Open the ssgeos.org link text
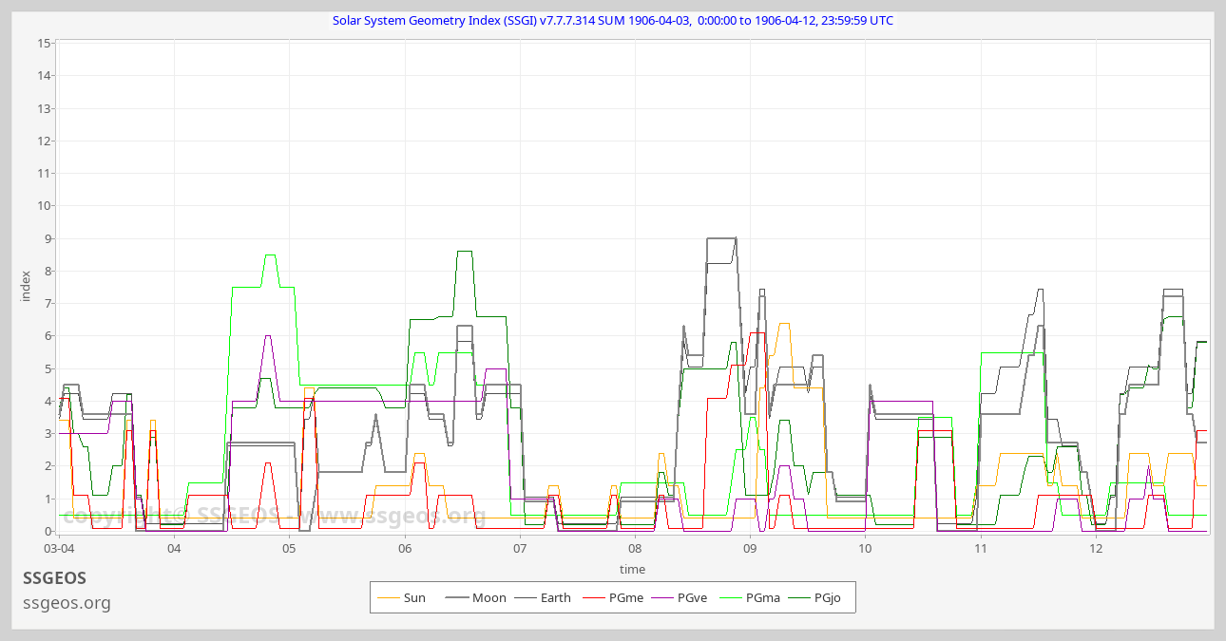 tap(67, 603)
